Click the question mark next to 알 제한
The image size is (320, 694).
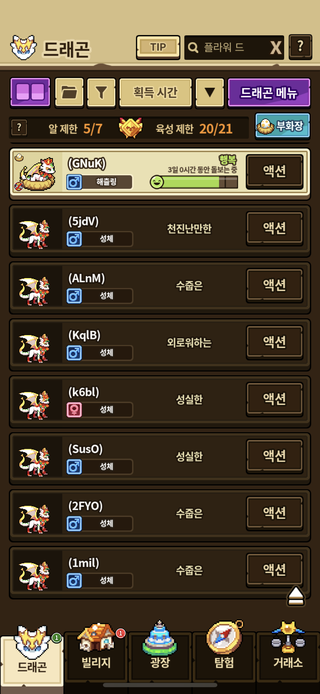point(19,128)
